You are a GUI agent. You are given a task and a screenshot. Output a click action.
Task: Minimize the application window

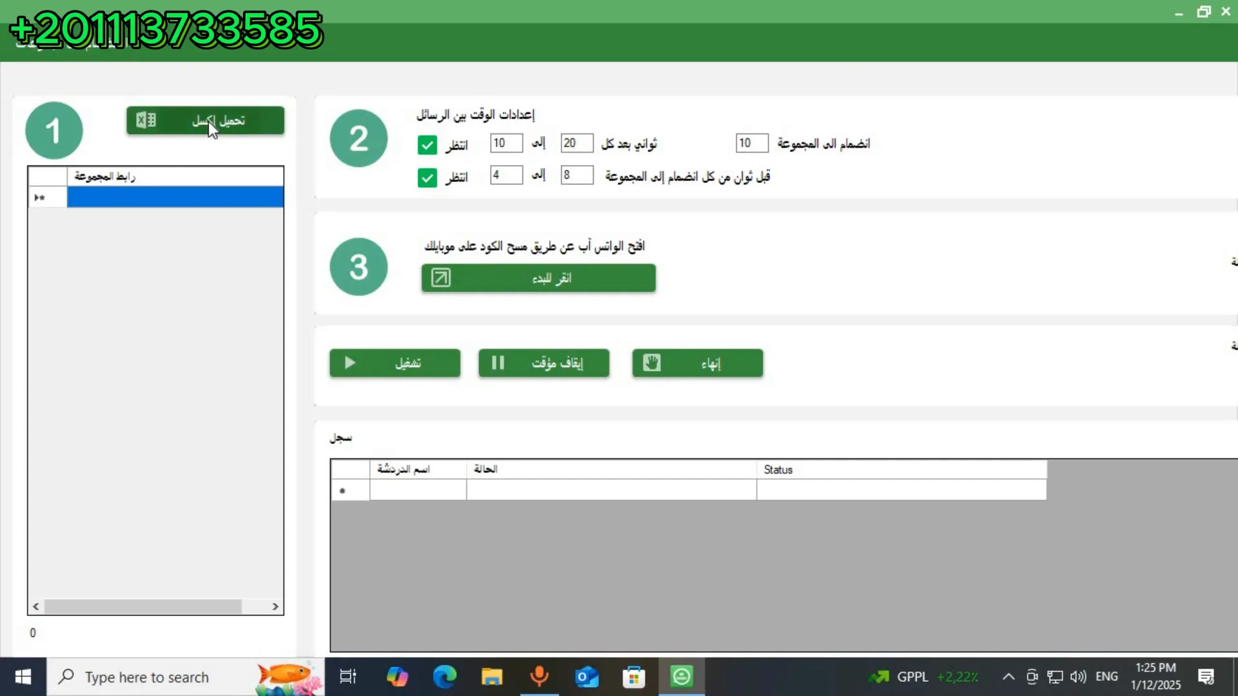pyautogui.click(x=1179, y=12)
